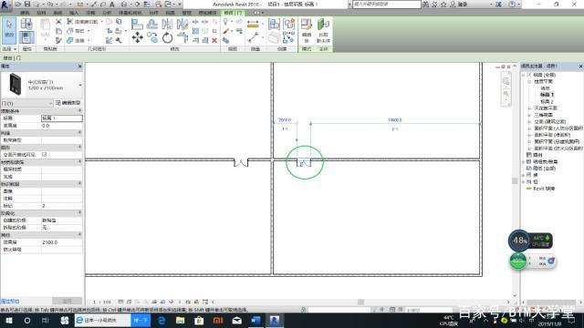Click the Default 3D View icon
This screenshot has width=584, height=328.
click(124, 4)
